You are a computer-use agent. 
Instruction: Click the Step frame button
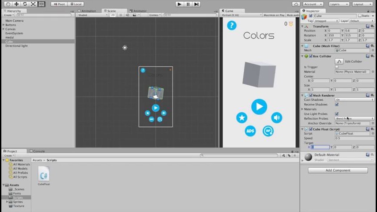coord(196,4)
